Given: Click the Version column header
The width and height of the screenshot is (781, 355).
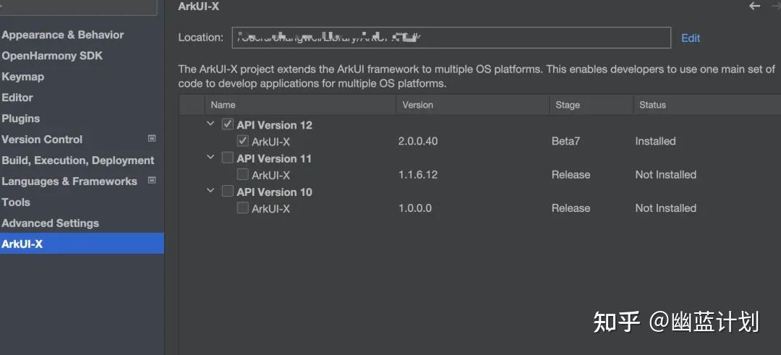Looking at the screenshot, I should [417, 105].
